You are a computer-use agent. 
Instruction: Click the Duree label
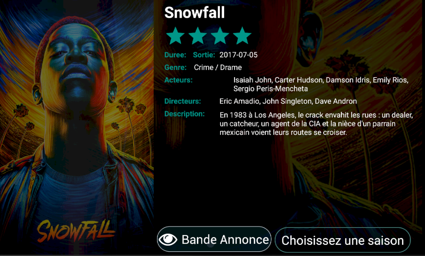click(x=175, y=55)
